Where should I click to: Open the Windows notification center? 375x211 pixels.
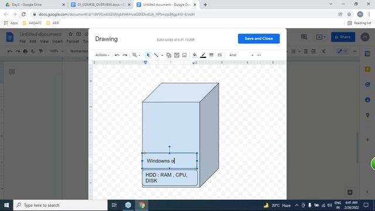(x=366, y=205)
